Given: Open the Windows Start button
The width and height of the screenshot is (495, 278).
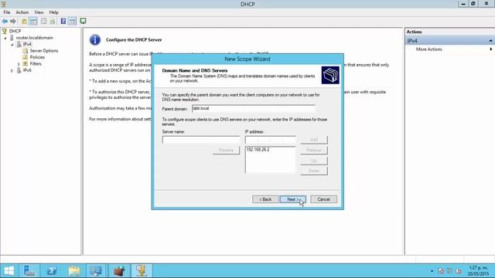Looking at the screenshot, I should pyautogui.click(x=9, y=271).
